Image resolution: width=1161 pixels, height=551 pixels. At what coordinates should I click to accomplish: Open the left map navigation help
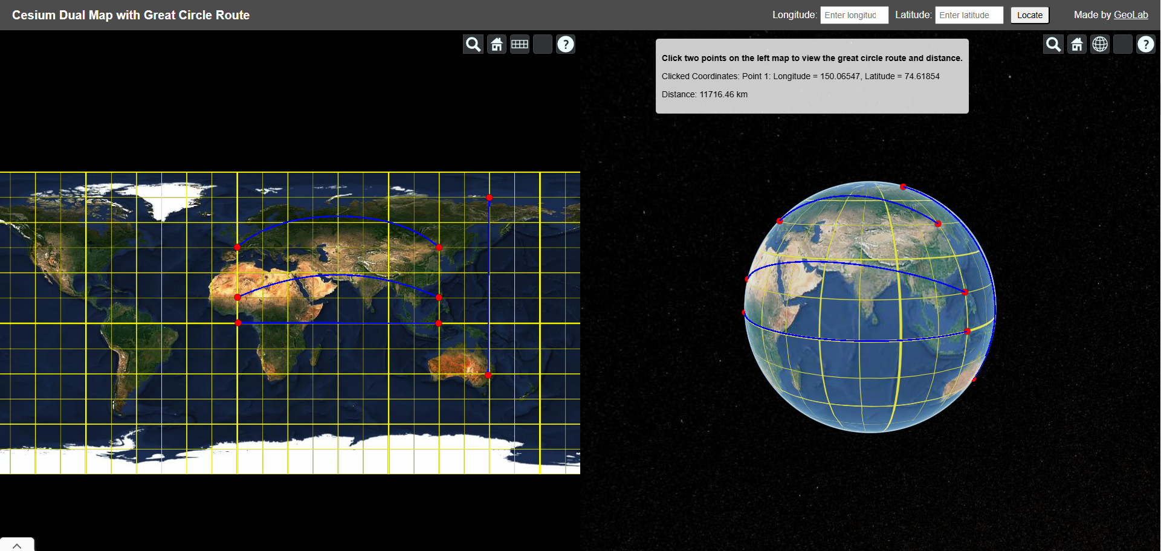(x=566, y=44)
